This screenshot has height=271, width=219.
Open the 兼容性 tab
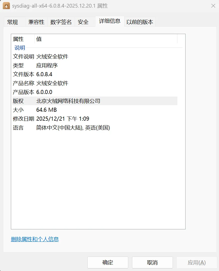point(36,22)
